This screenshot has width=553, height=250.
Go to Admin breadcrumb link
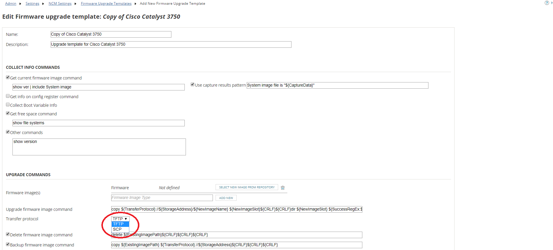(x=11, y=4)
